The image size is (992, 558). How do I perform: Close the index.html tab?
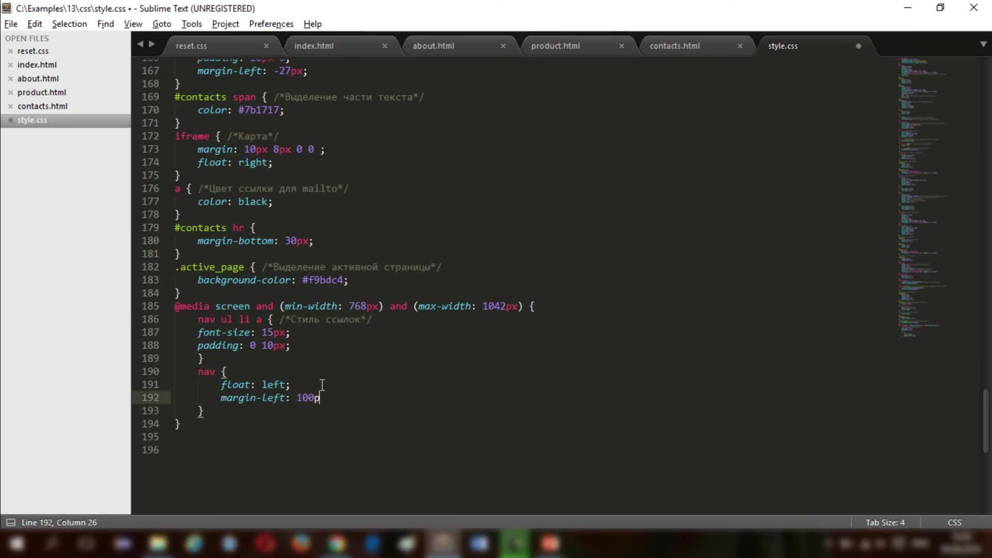click(384, 46)
